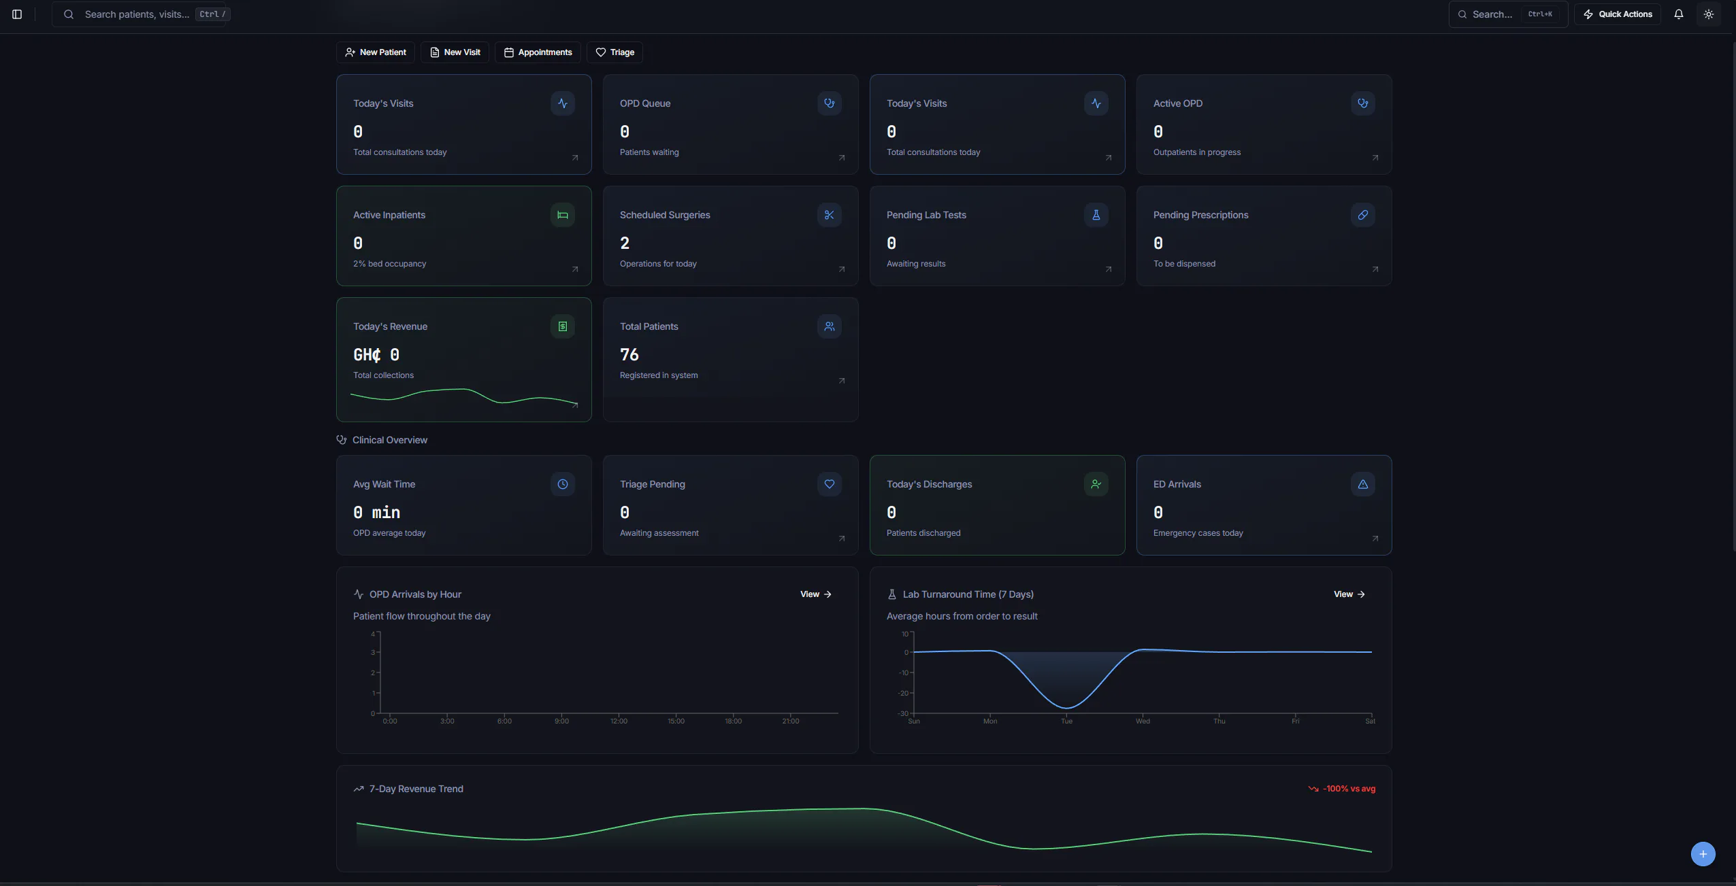The width and height of the screenshot is (1736, 886).
Task: Click the OPD Queue stethoscope icon
Action: click(829, 103)
